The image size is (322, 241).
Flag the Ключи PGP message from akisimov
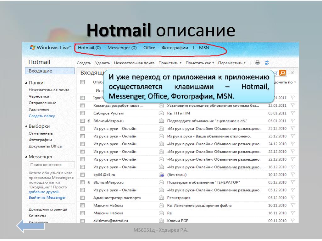click(x=293, y=221)
